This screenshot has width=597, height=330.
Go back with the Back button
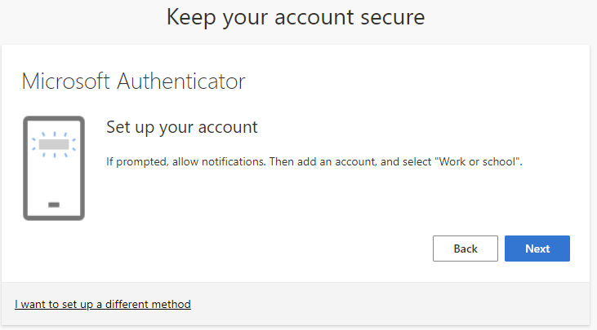[x=465, y=249]
